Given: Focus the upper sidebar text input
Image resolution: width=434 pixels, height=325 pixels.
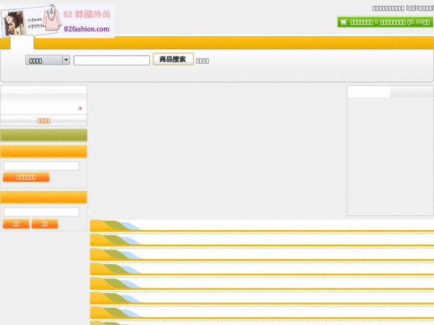Looking at the screenshot, I should pos(41,166).
